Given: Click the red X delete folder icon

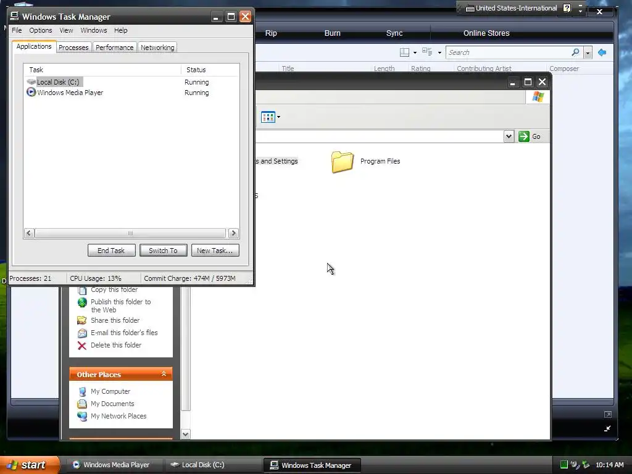Looking at the screenshot, I should click(82, 346).
